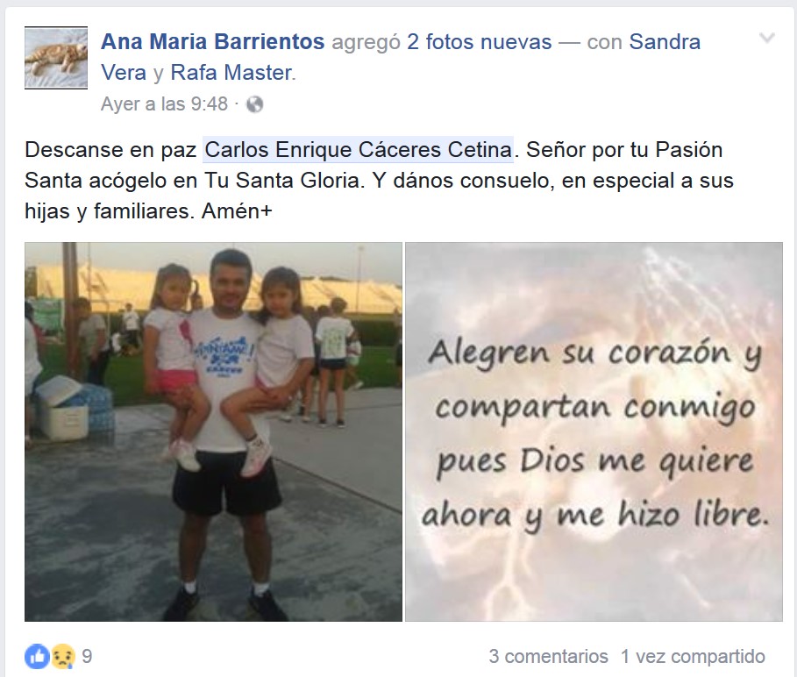Screen dimensions: 797x677
Task: Open the tagged Sandra Vera profile
Action: tap(401, 57)
